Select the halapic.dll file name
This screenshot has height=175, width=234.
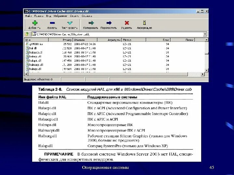(x=35, y=61)
